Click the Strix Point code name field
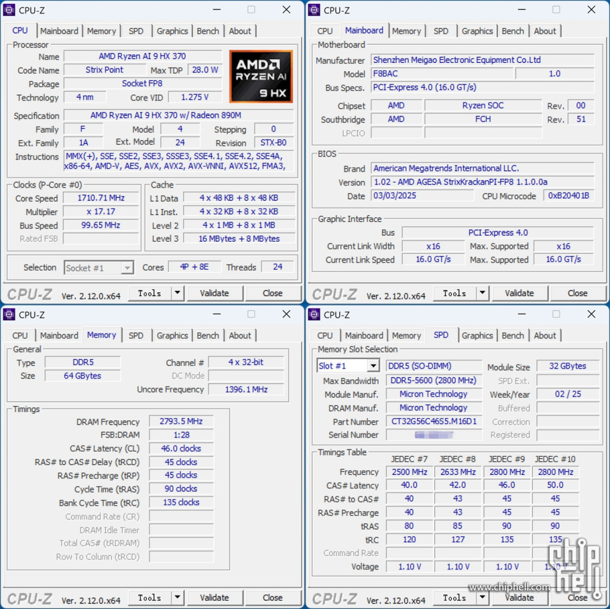The height and width of the screenshot is (609, 610). point(105,70)
